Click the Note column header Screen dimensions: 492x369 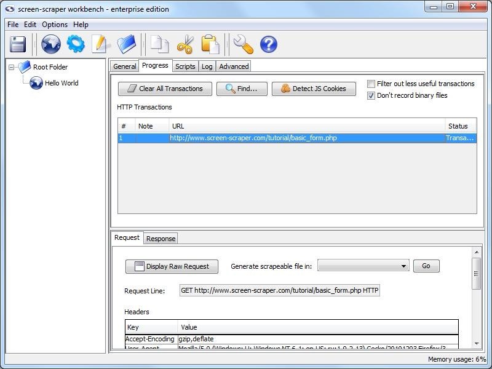click(152, 126)
